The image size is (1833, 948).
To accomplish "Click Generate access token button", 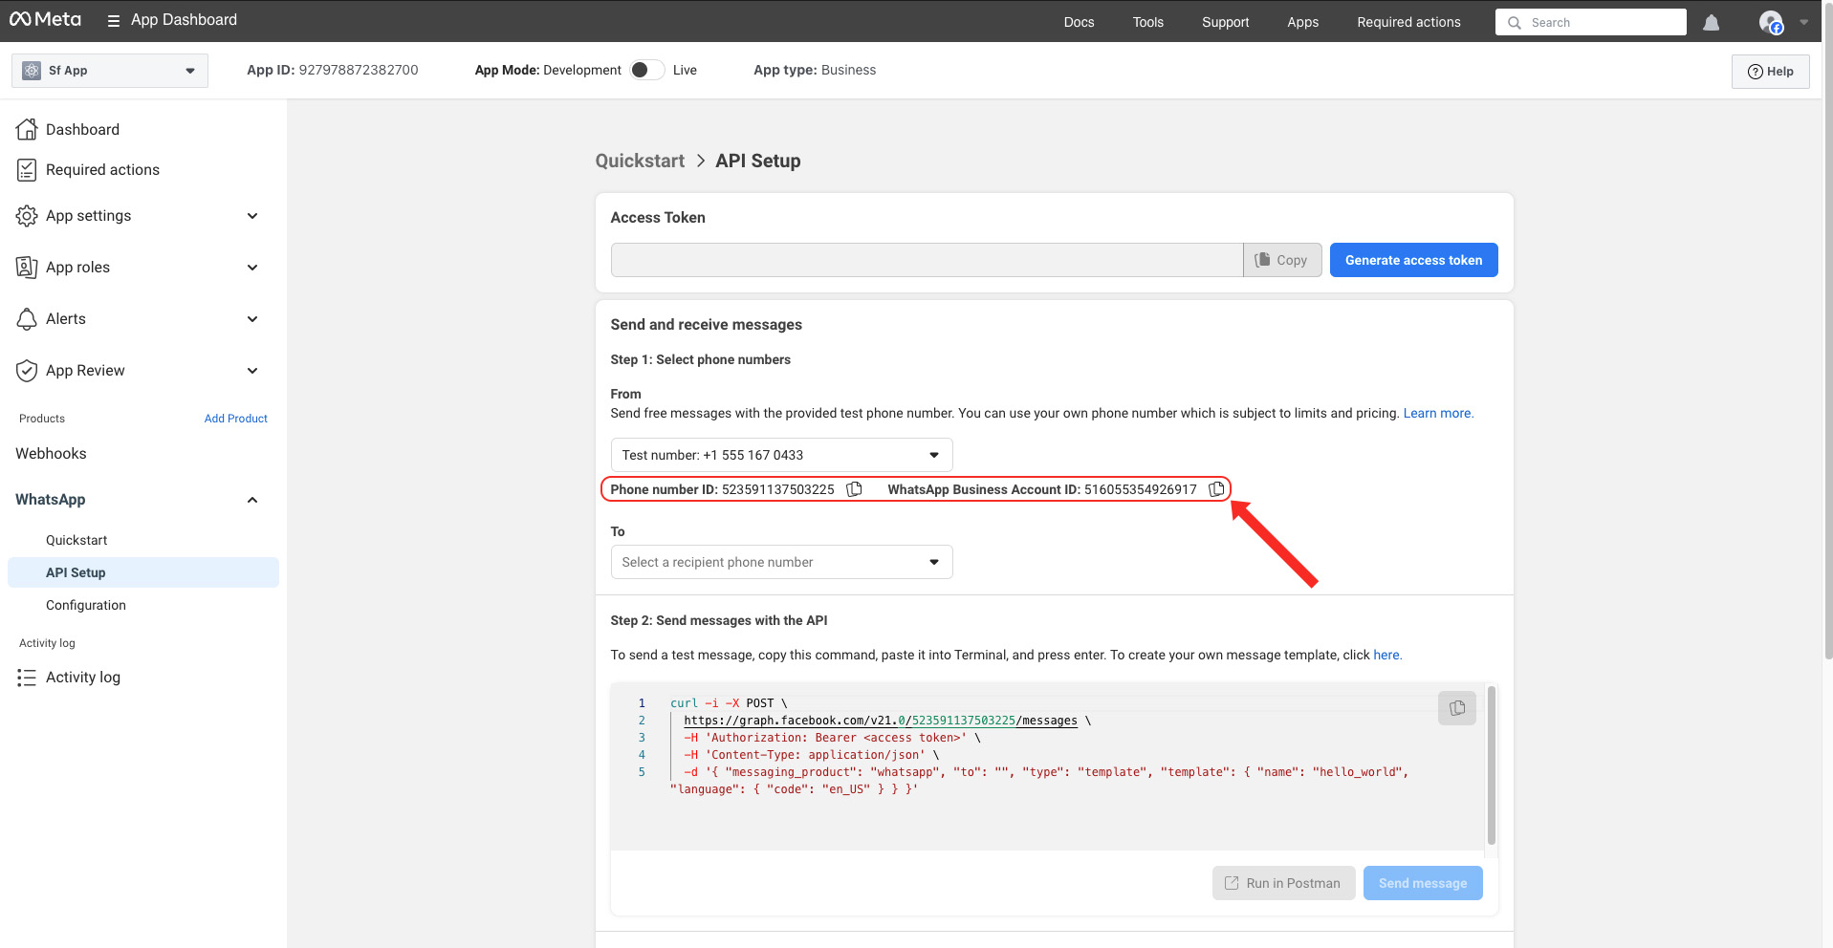I will pos(1413,260).
